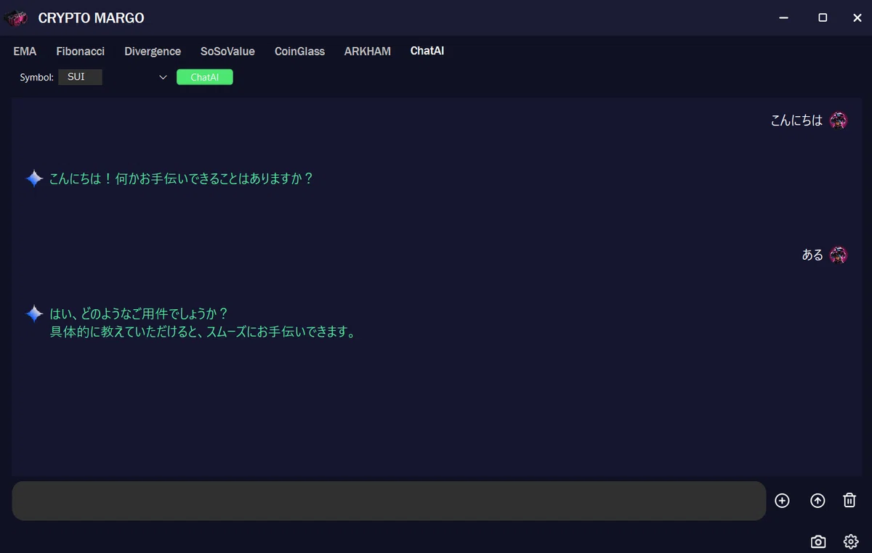Click the SUI symbol field

(80, 77)
